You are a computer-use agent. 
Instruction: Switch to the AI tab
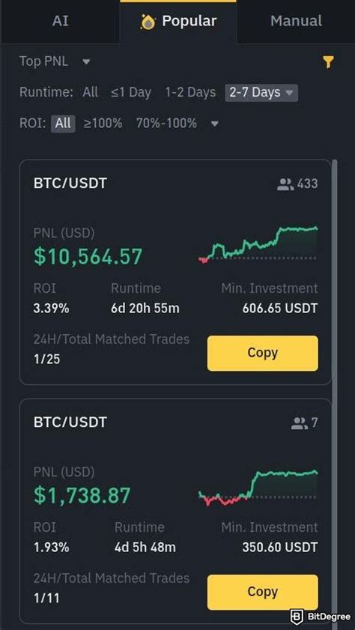tap(60, 21)
